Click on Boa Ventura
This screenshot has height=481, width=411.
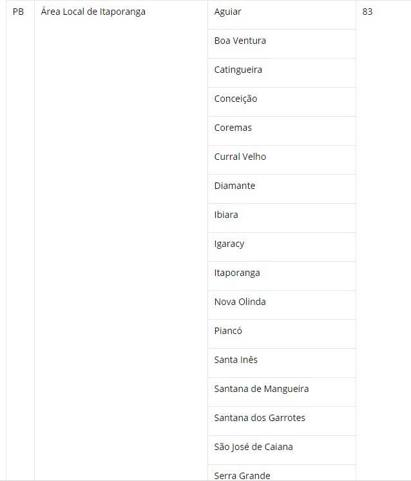pos(240,41)
